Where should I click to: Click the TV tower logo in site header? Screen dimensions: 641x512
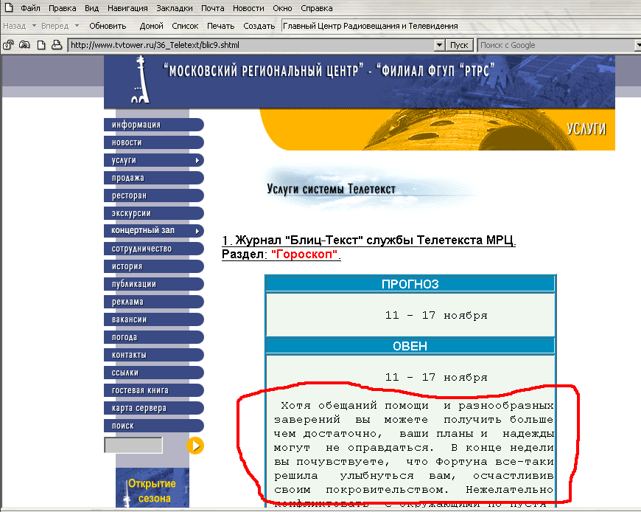point(140,80)
